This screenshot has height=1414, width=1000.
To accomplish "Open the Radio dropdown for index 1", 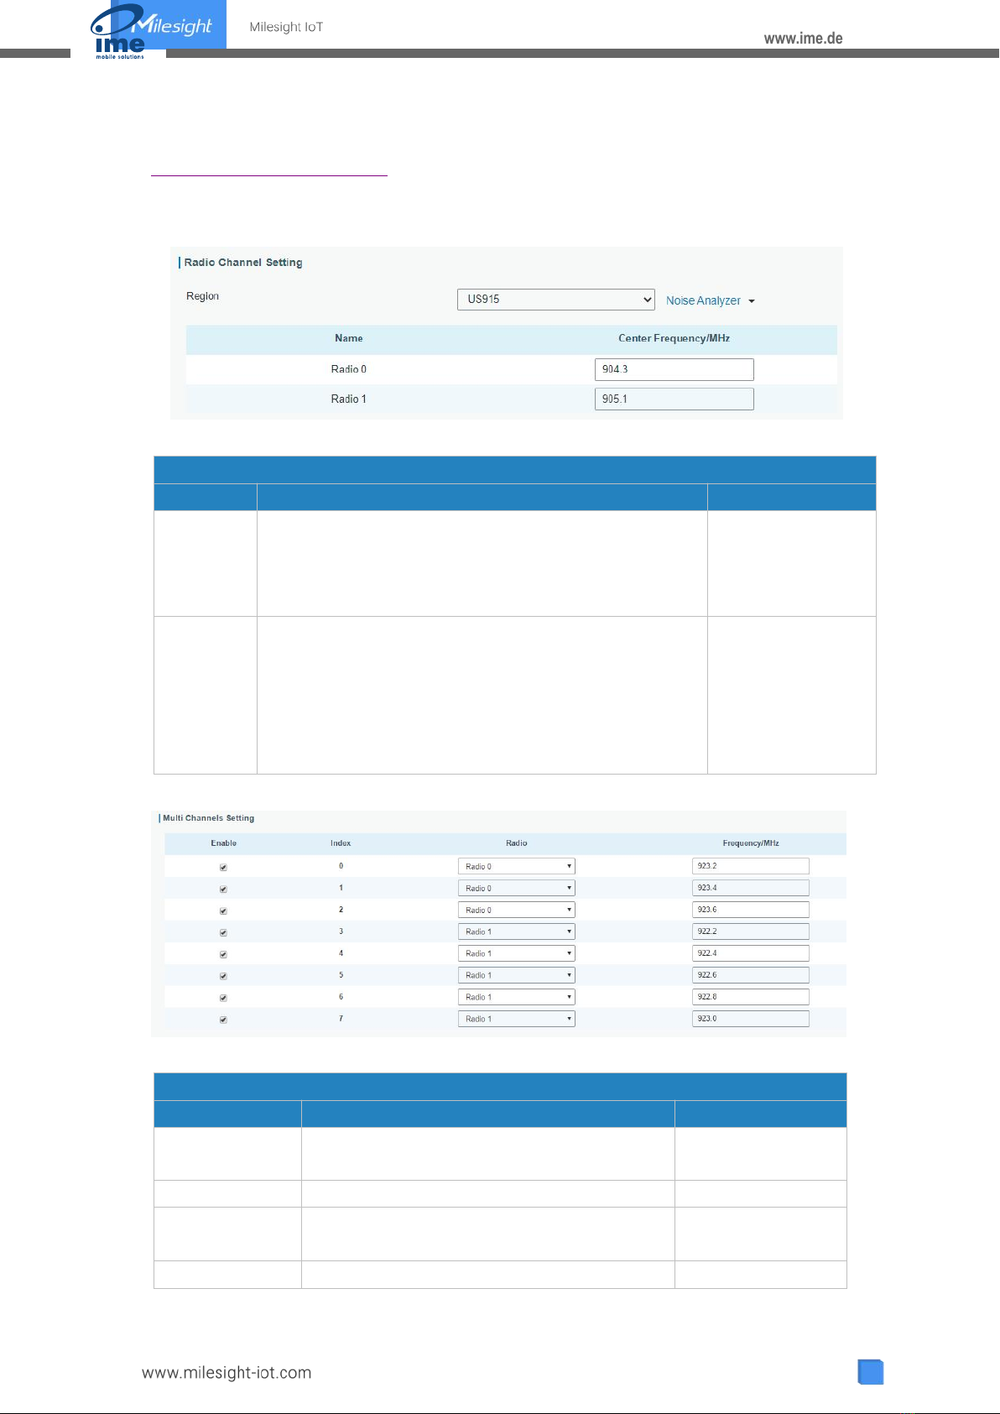I will pyautogui.click(x=516, y=888).
